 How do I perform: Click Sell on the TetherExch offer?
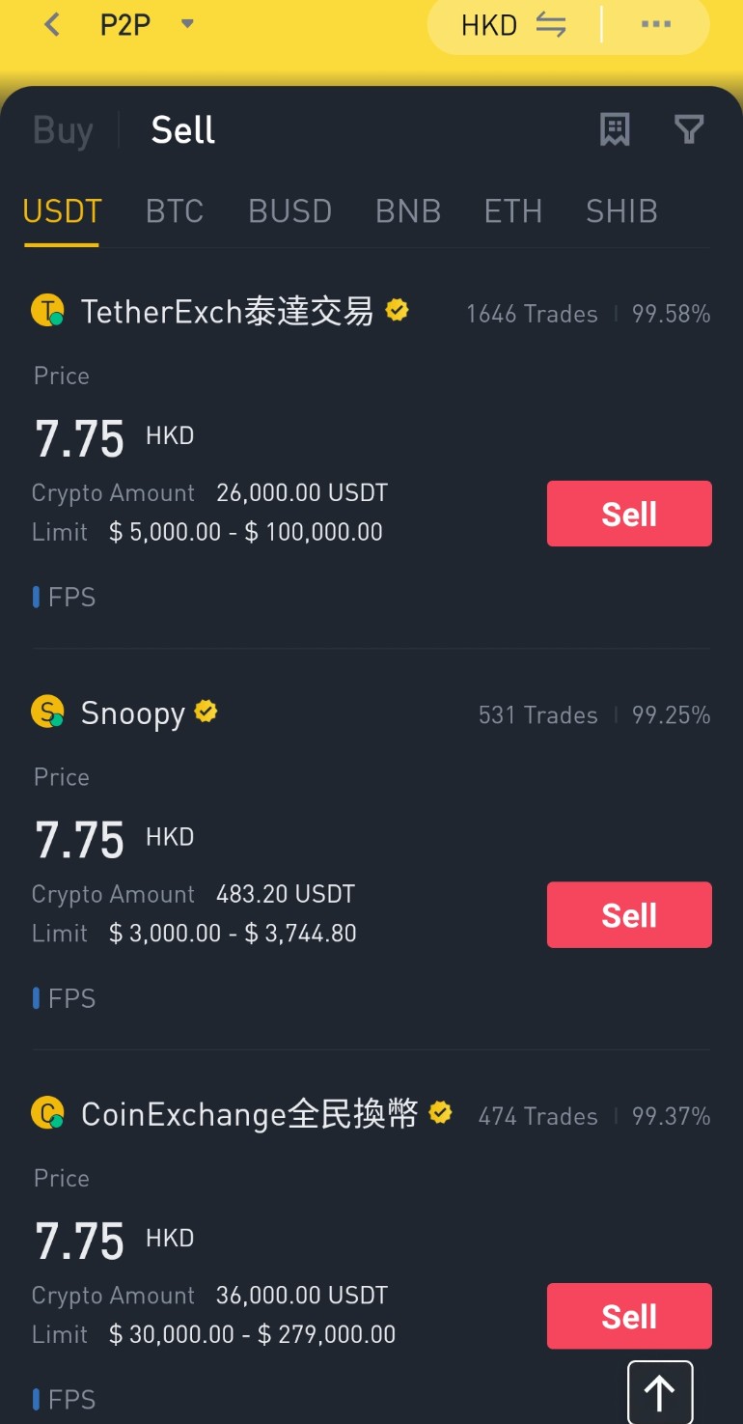pos(629,514)
